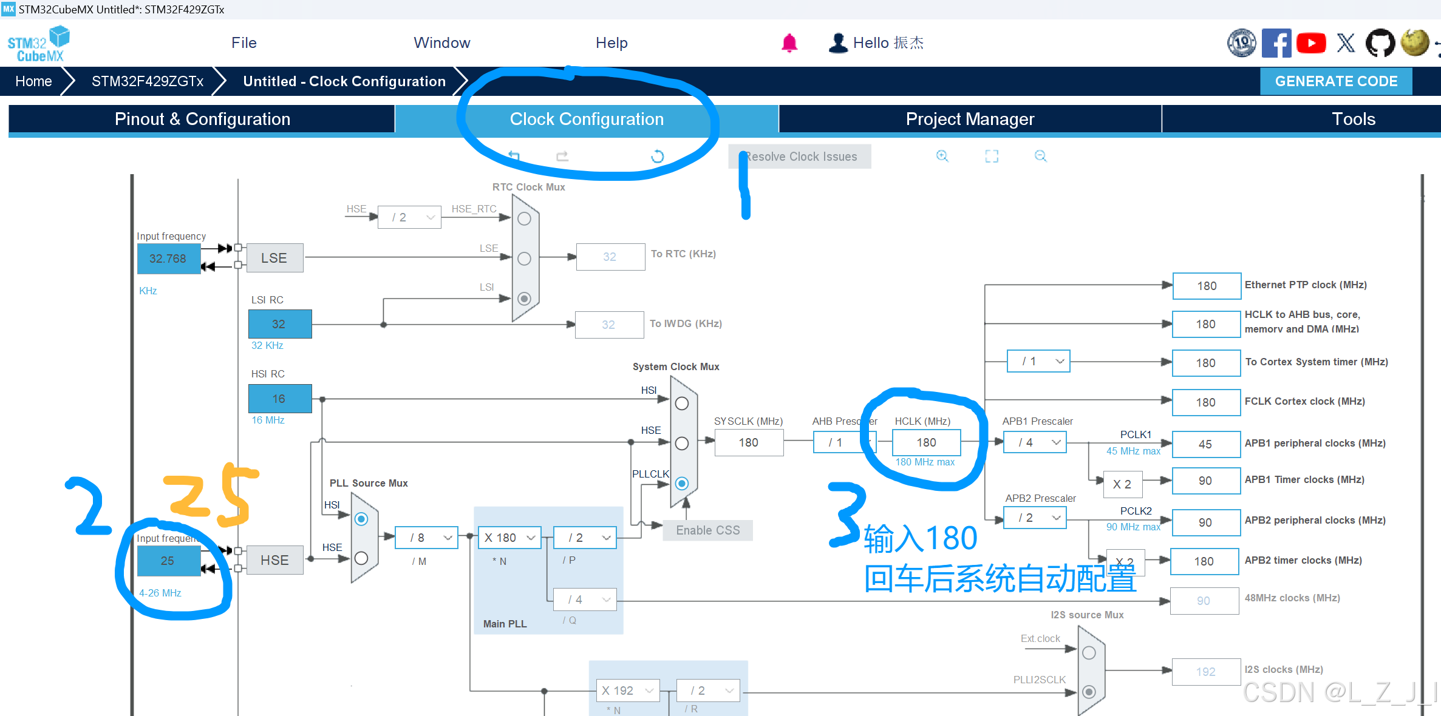Go to Home breadcrumb

tap(33, 81)
